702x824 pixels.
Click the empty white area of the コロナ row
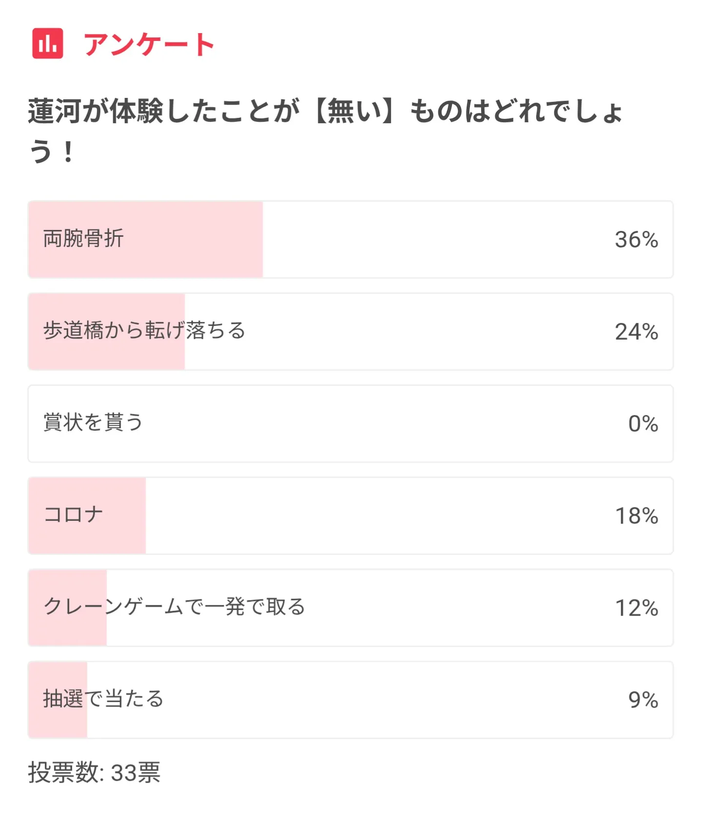pyautogui.click(x=370, y=516)
